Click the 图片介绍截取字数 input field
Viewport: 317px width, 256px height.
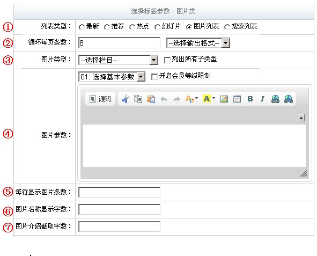point(119,226)
